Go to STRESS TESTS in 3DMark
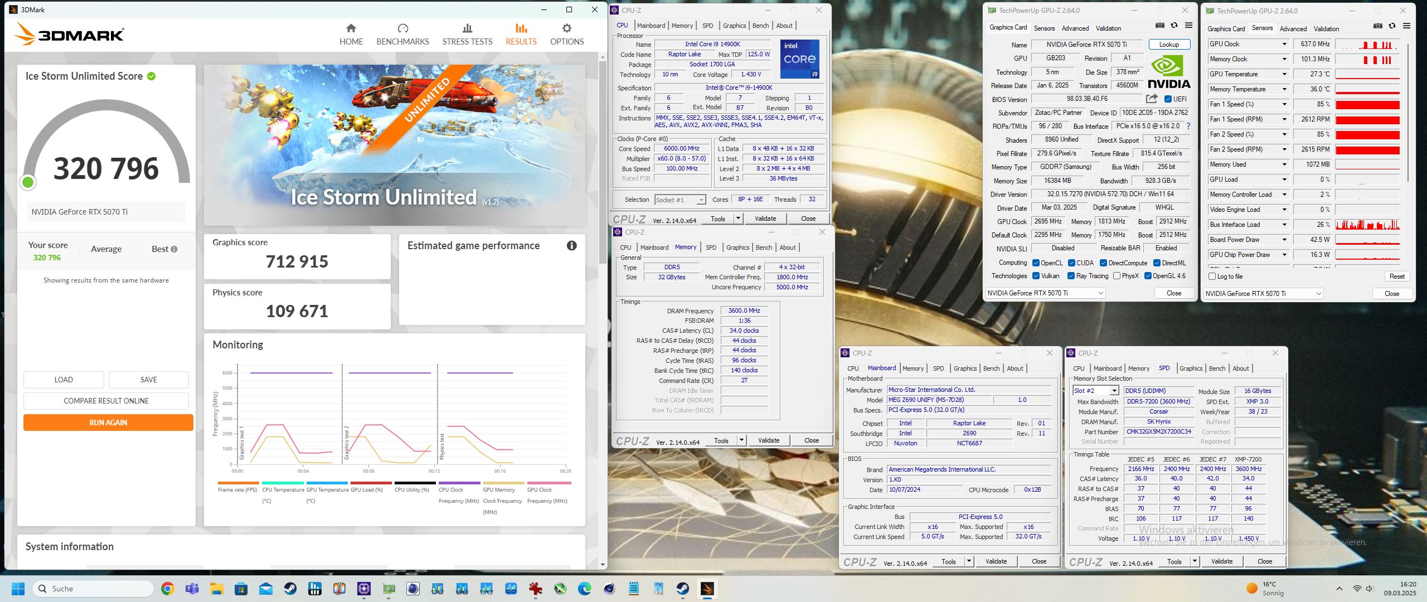The height and width of the screenshot is (602, 1427). click(467, 35)
